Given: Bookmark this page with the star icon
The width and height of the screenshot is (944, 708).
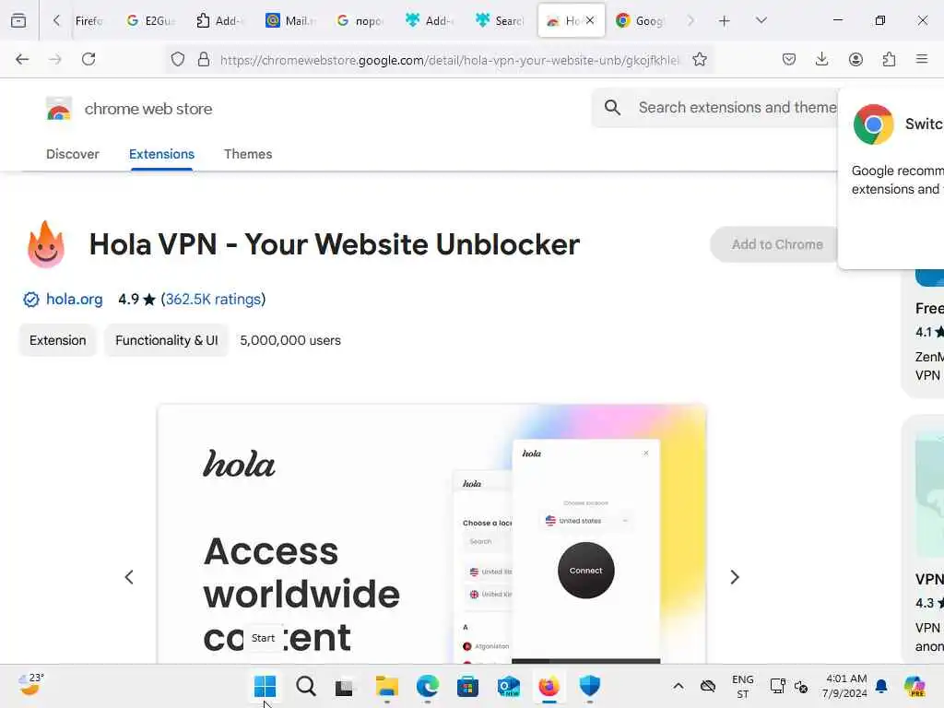Looking at the screenshot, I should 699,59.
